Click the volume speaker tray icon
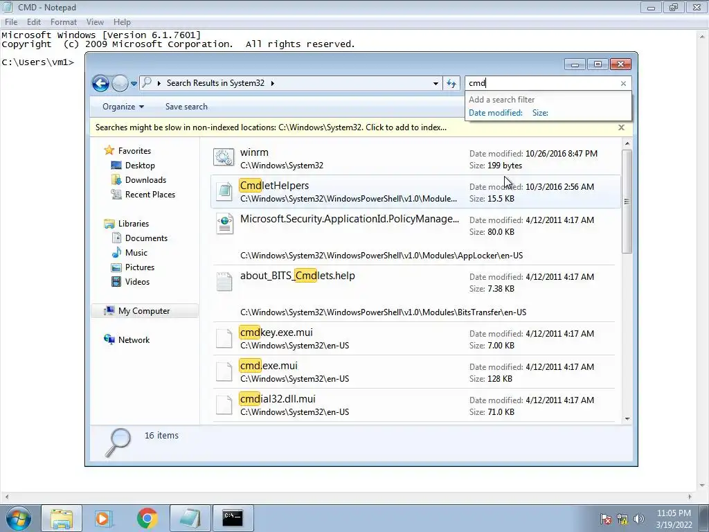709x532 pixels. coord(639,519)
